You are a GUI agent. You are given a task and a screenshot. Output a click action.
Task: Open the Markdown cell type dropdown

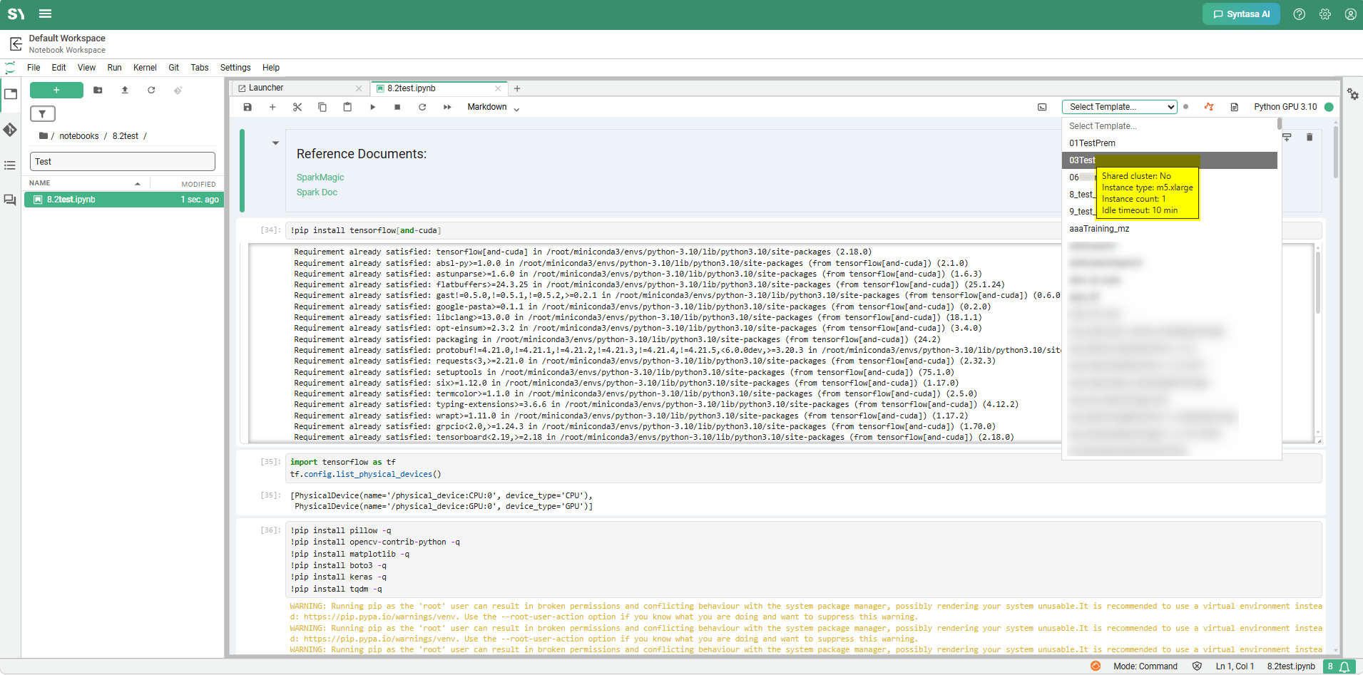click(x=494, y=107)
